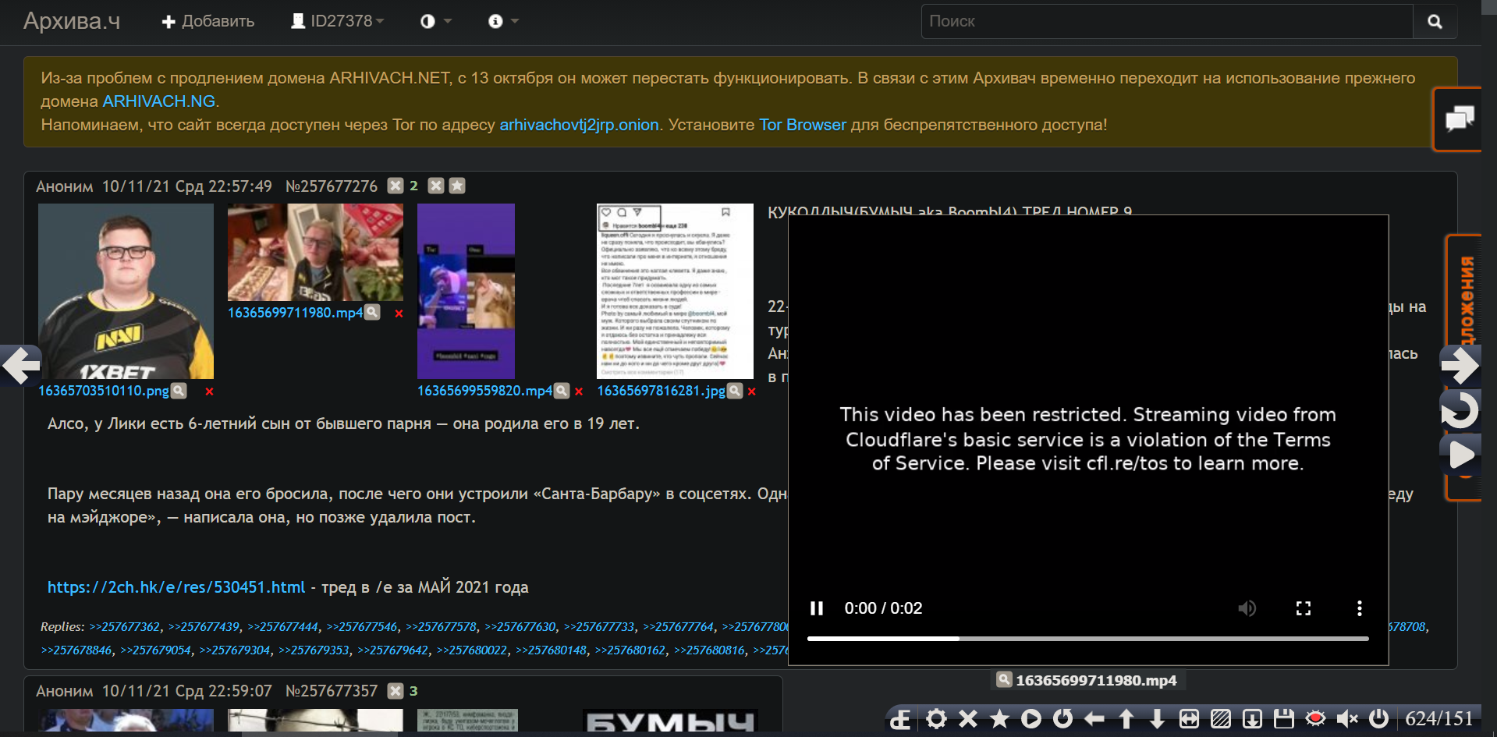
Task: Click the Добавить menu item
Action: 208,21
